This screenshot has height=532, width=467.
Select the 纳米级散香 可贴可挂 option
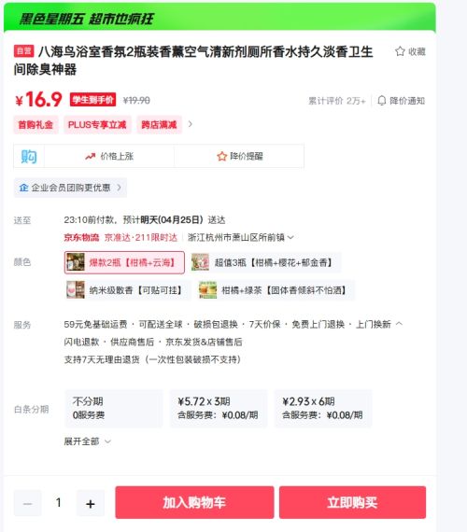[127, 290]
